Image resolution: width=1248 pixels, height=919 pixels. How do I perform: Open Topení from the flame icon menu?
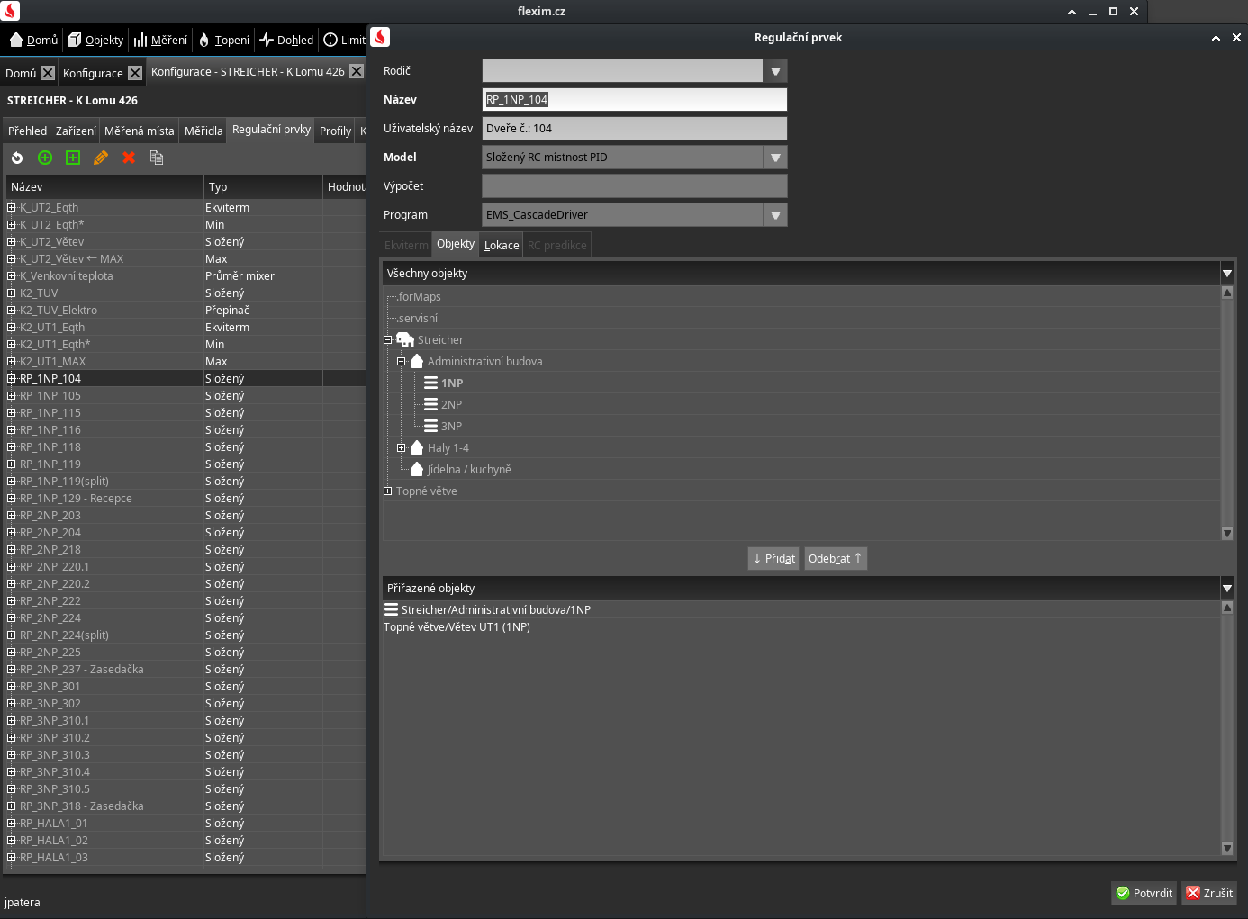point(223,40)
